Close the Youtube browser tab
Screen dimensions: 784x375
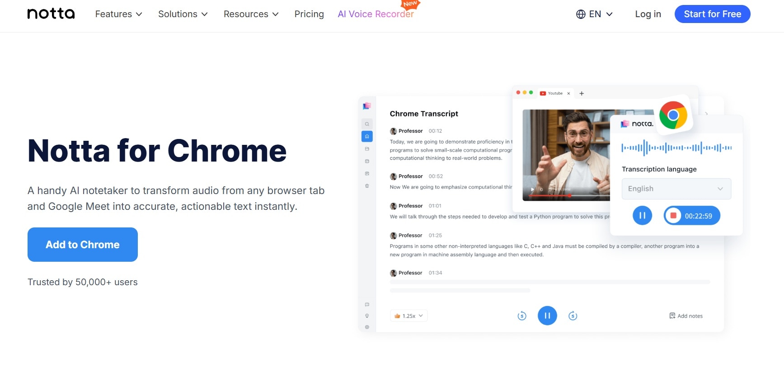pyautogui.click(x=568, y=93)
